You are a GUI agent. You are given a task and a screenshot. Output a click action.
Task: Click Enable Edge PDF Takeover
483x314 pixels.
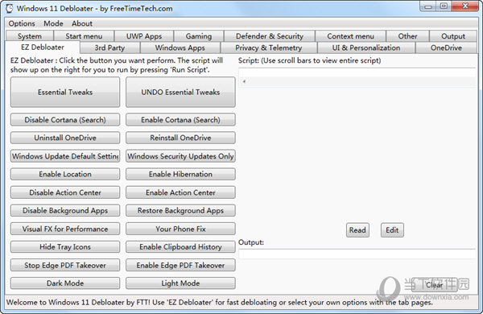point(180,265)
